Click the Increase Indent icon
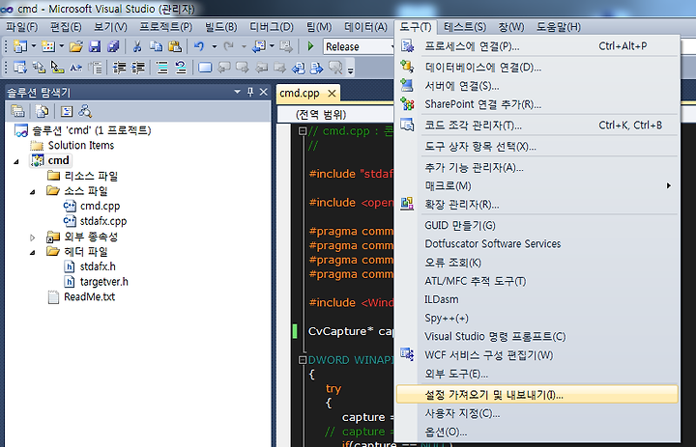696x447 pixels. coord(138,68)
